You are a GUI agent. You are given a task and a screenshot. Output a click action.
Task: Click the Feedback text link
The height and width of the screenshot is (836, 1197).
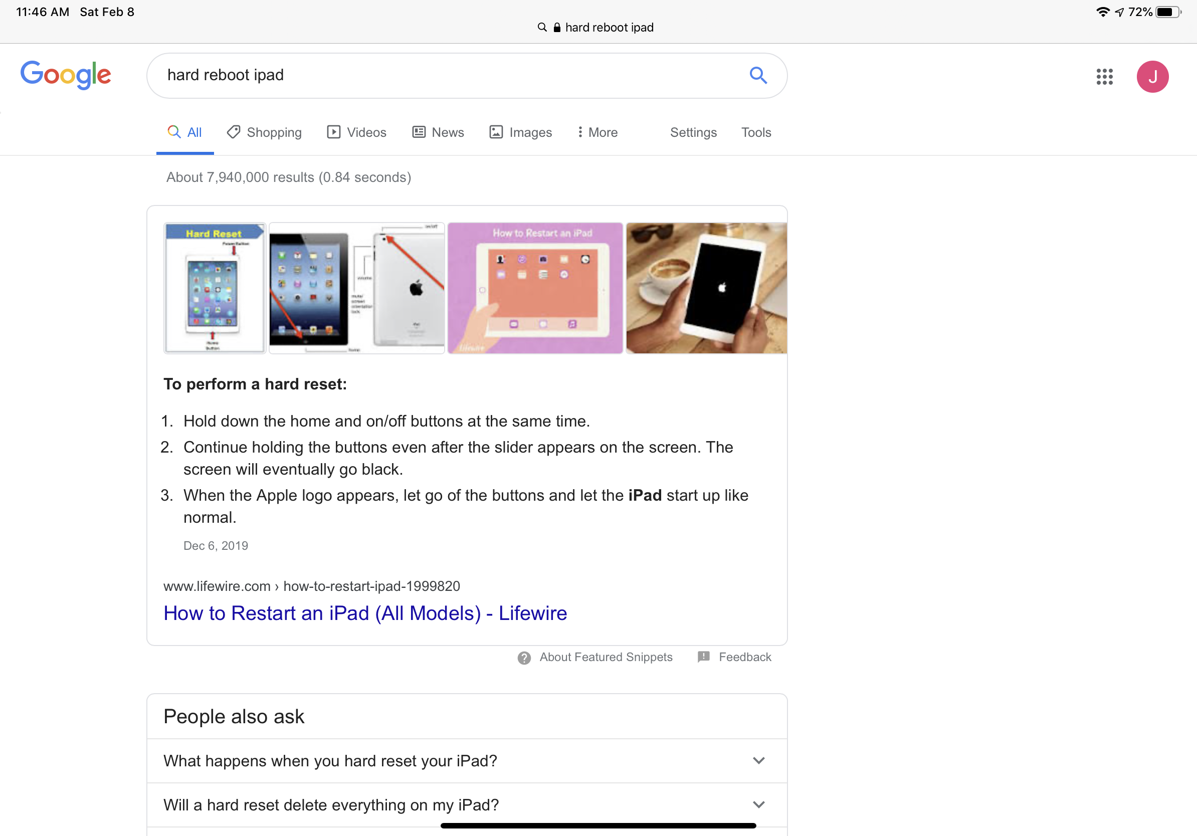tap(744, 657)
